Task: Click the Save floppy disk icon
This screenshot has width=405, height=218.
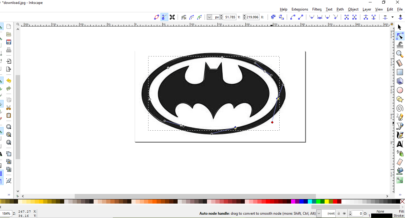Action: coord(9,42)
